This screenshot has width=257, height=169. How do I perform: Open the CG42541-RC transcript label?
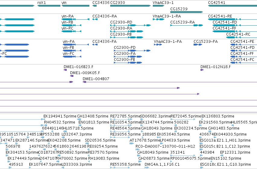click(x=238, y=34)
